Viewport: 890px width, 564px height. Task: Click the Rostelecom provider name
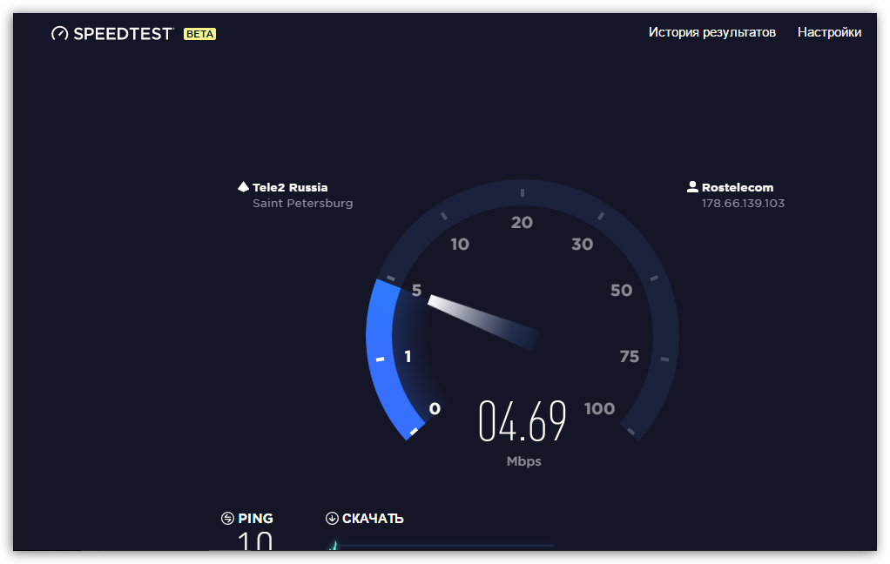(737, 187)
